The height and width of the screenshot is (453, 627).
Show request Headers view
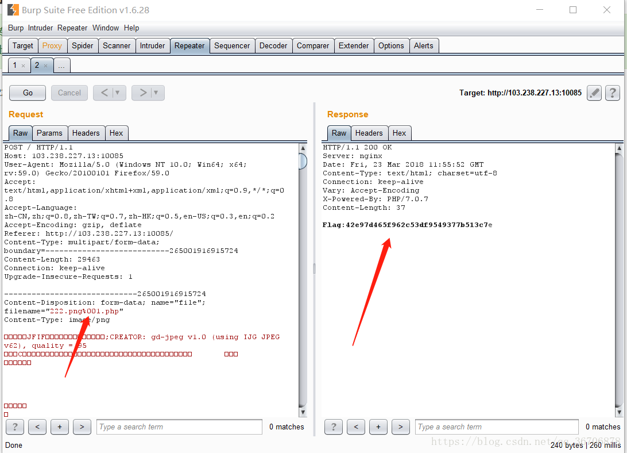[x=86, y=133]
